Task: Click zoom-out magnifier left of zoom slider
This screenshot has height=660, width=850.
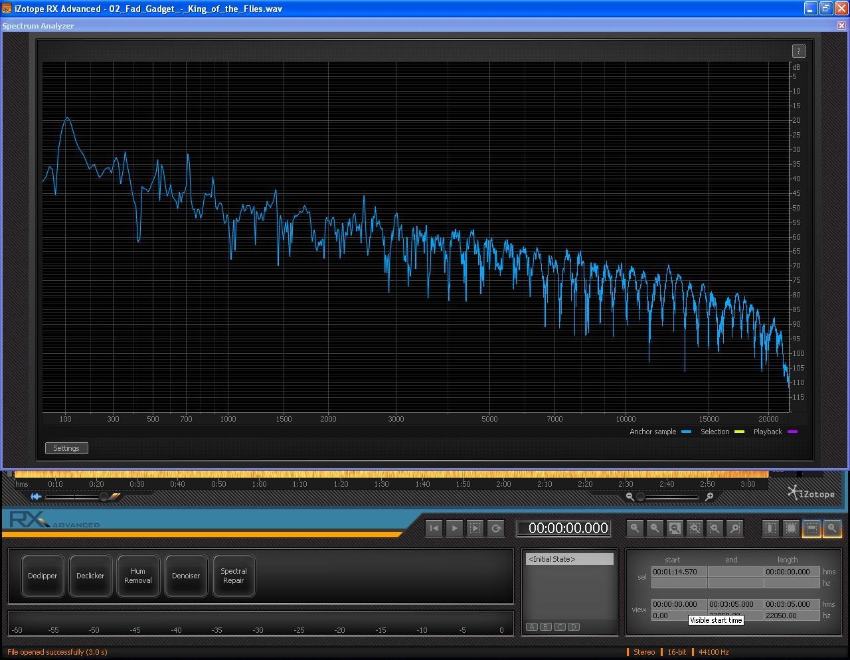Action: tap(630, 496)
